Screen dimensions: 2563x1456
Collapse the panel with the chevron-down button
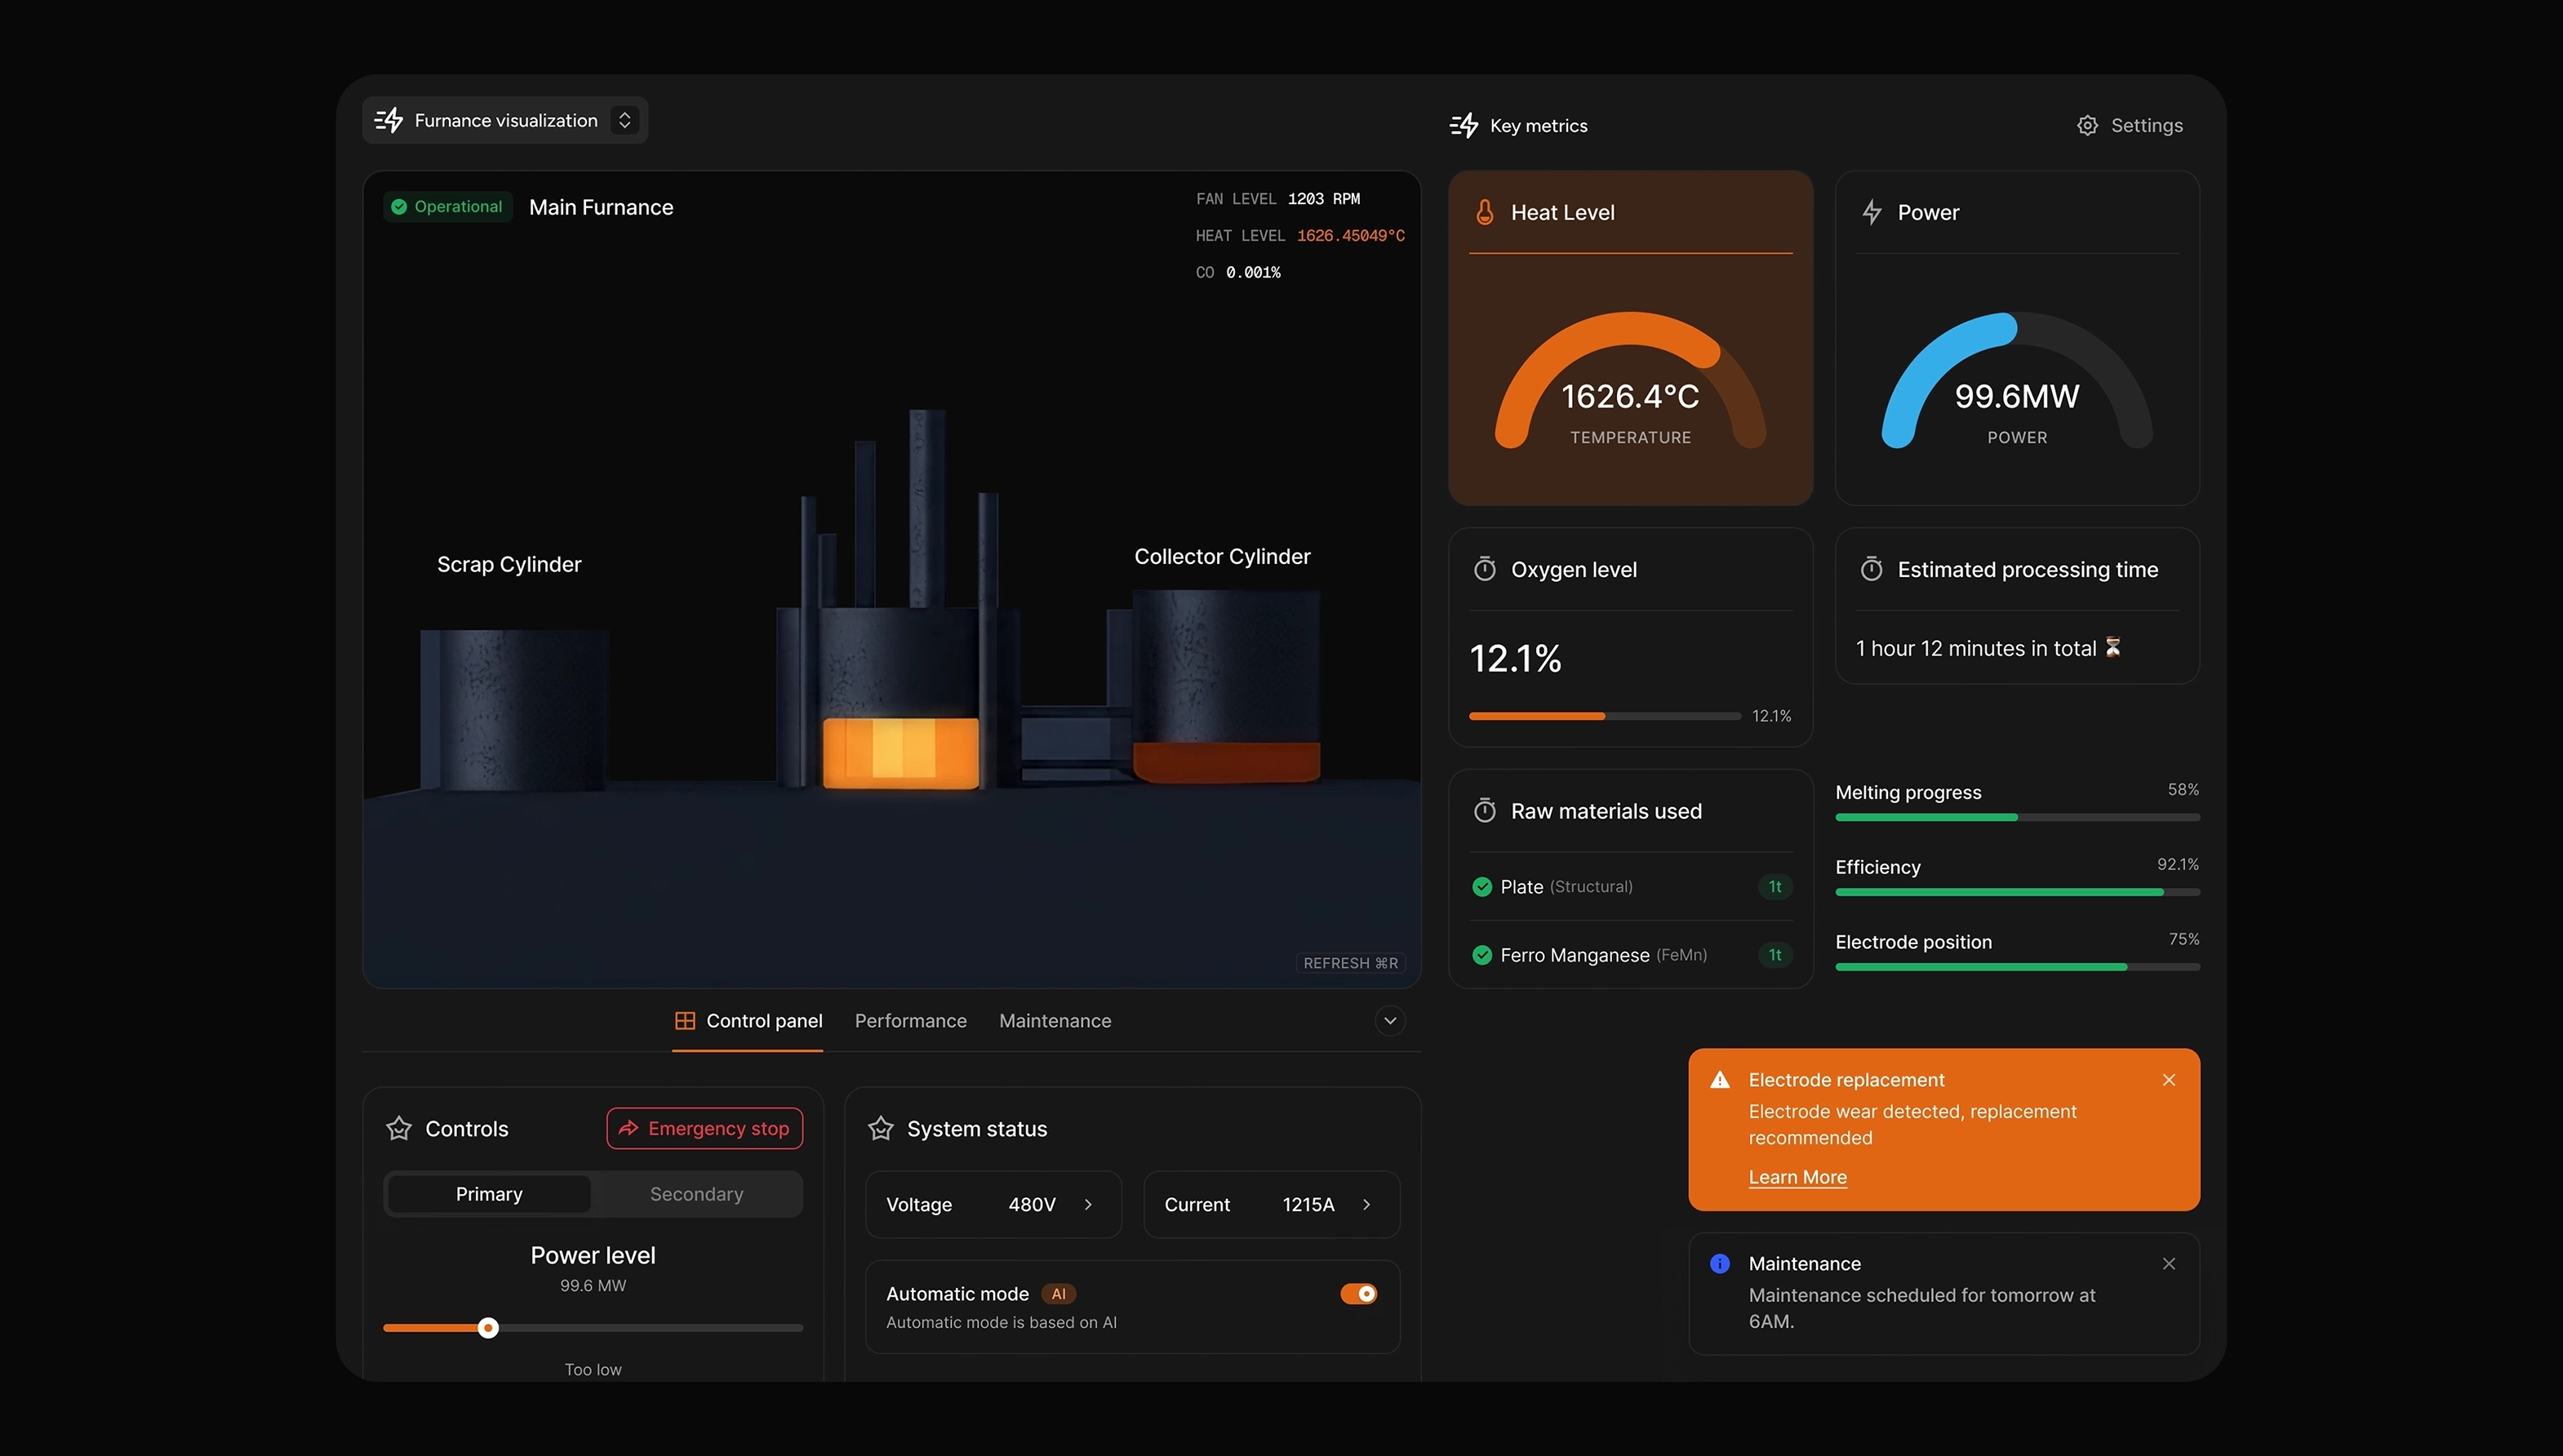tap(1389, 1021)
